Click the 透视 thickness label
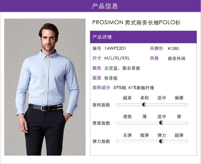The height and width of the screenshot is (164, 201). pos(127,116)
